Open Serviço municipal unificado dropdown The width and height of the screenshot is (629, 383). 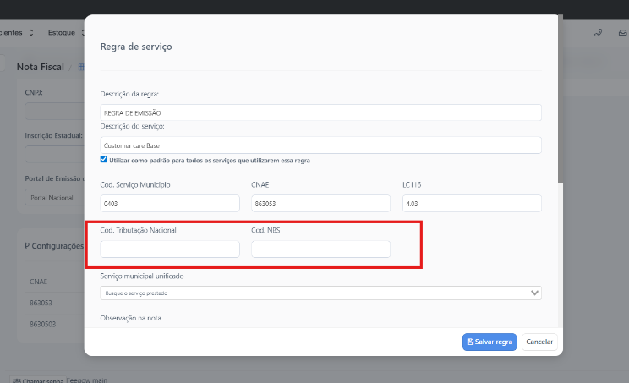tap(320, 293)
